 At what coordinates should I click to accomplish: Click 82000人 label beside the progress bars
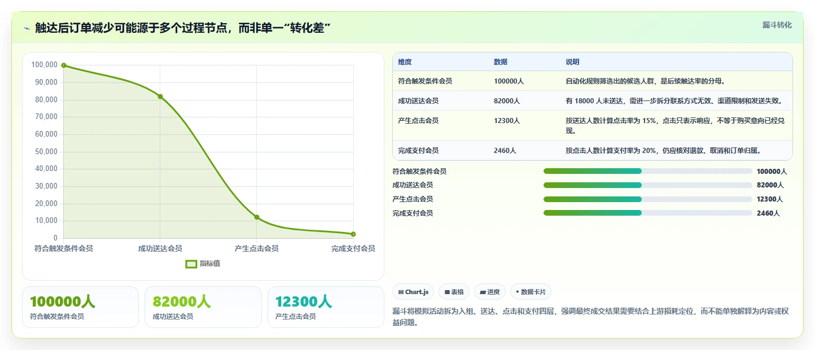(770, 185)
